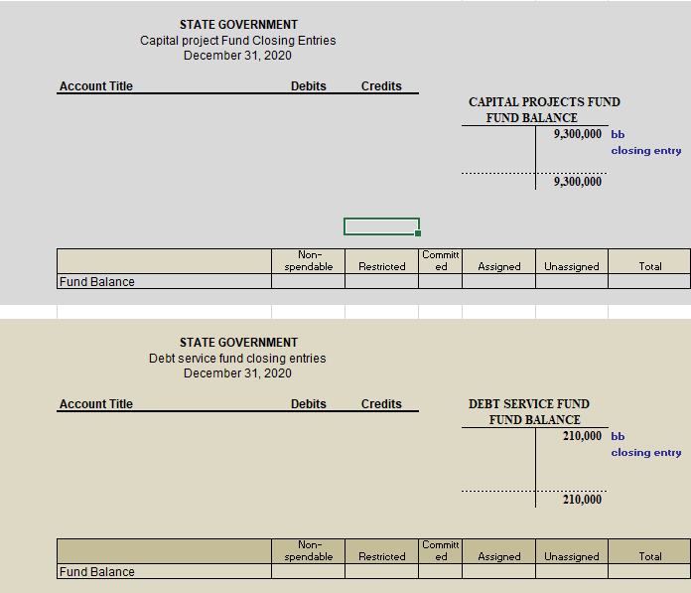This screenshot has width=691, height=593.
Task: Click Restricted cell in Debt service Fund Balance row
Action: coord(381,572)
